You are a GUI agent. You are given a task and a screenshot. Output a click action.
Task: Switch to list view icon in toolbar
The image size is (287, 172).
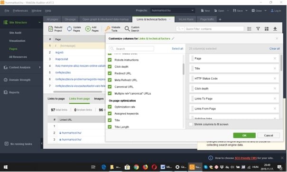[x=250, y=29]
